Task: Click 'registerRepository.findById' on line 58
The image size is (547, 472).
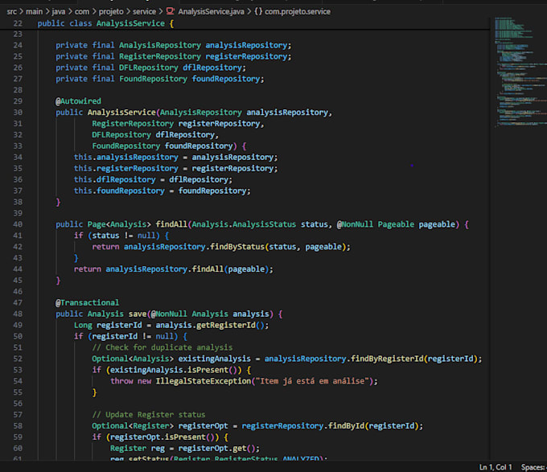Action: click(x=302, y=426)
